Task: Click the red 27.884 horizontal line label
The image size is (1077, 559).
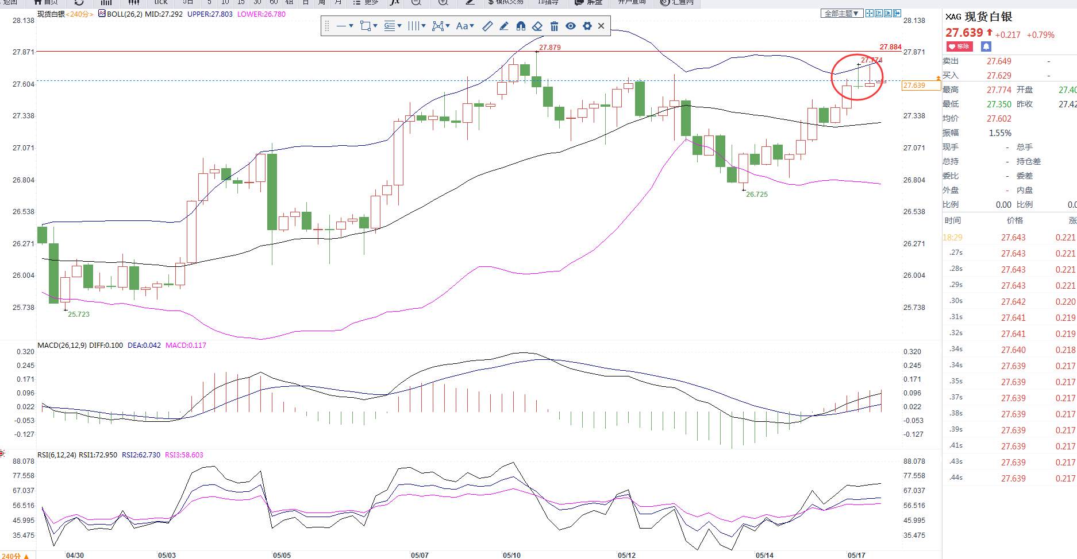Action: click(x=890, y=47)
